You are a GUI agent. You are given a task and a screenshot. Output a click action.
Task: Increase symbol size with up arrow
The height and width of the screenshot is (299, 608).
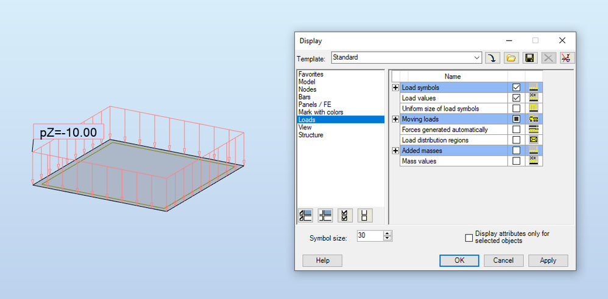pos(387,233)
